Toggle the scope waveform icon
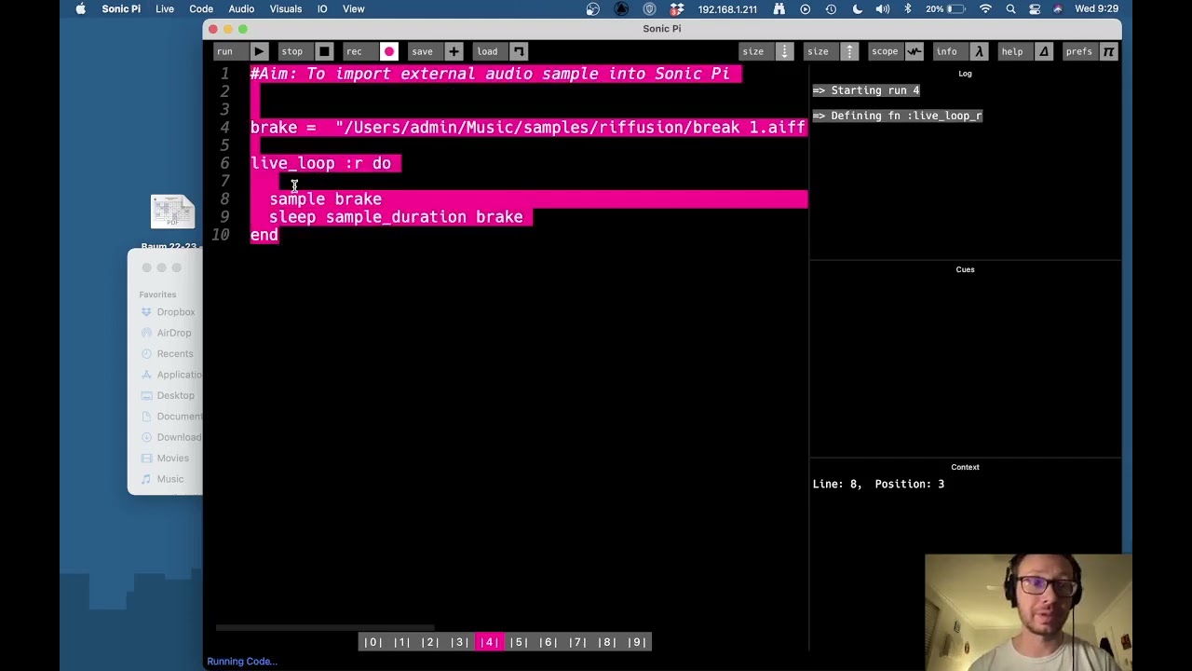This screenshot has width=1192, height=671. pyautogui.click(x=914, y=51)
